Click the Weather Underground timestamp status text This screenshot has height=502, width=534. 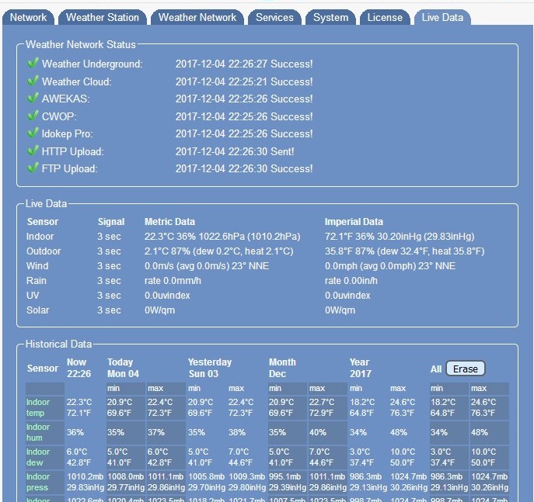244,64
